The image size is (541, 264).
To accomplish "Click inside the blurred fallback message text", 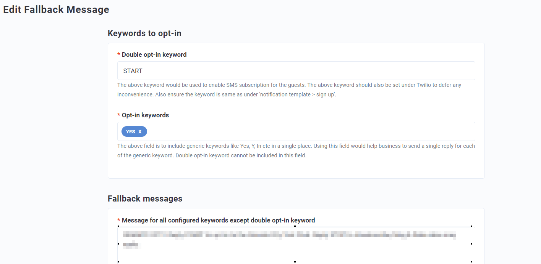I will pyautogui.click(x=267, y=235).
